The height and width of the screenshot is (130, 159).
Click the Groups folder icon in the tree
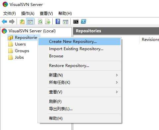(11, 51)
